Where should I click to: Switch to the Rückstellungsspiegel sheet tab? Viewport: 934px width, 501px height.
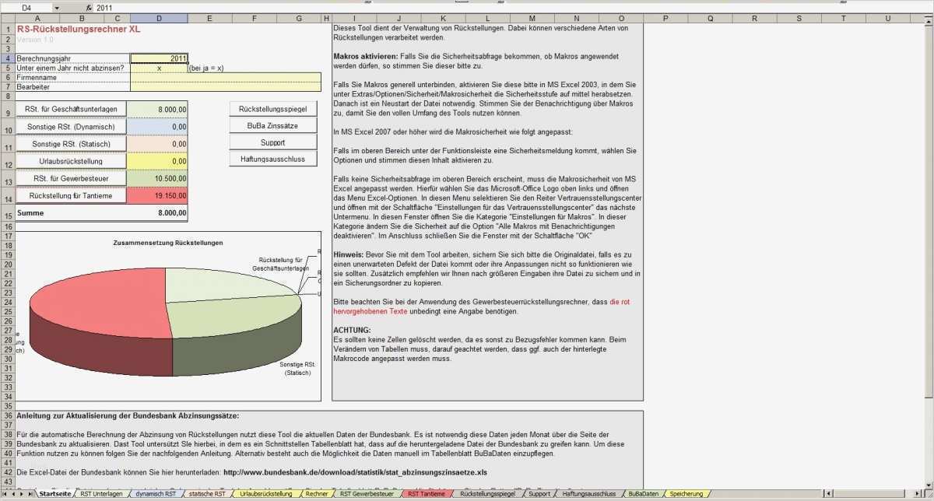(x=487, y=494)
